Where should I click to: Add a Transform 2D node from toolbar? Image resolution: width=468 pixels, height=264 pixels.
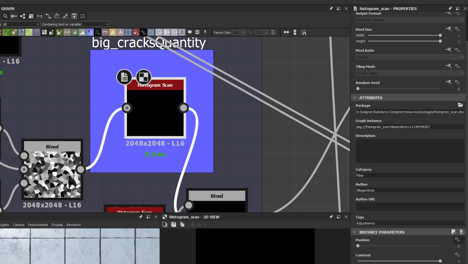click(x=128, y=32)
